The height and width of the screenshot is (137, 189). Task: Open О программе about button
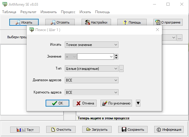pyautogui.click(x=168, y=22)
